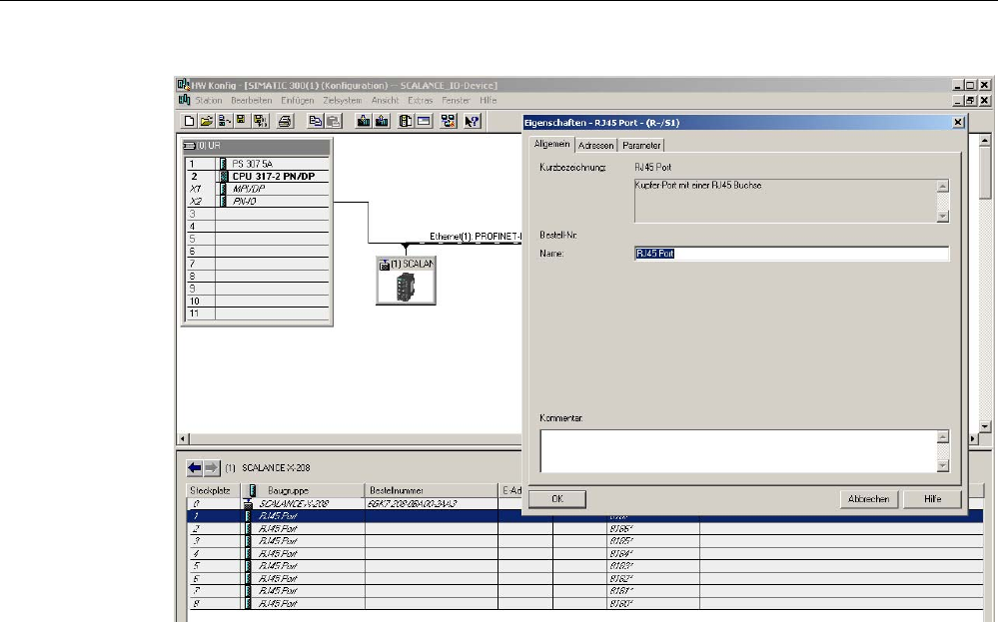Viewport: 998px width, 622px height.
Task: Click the document icon left of Station menu
Action: click(184, 100)
